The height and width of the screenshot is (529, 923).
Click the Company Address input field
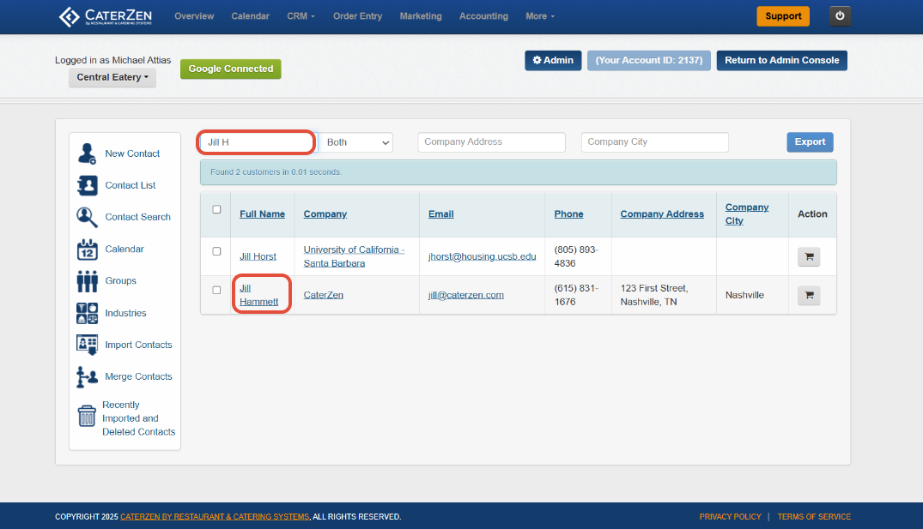(x=491, y=142)
